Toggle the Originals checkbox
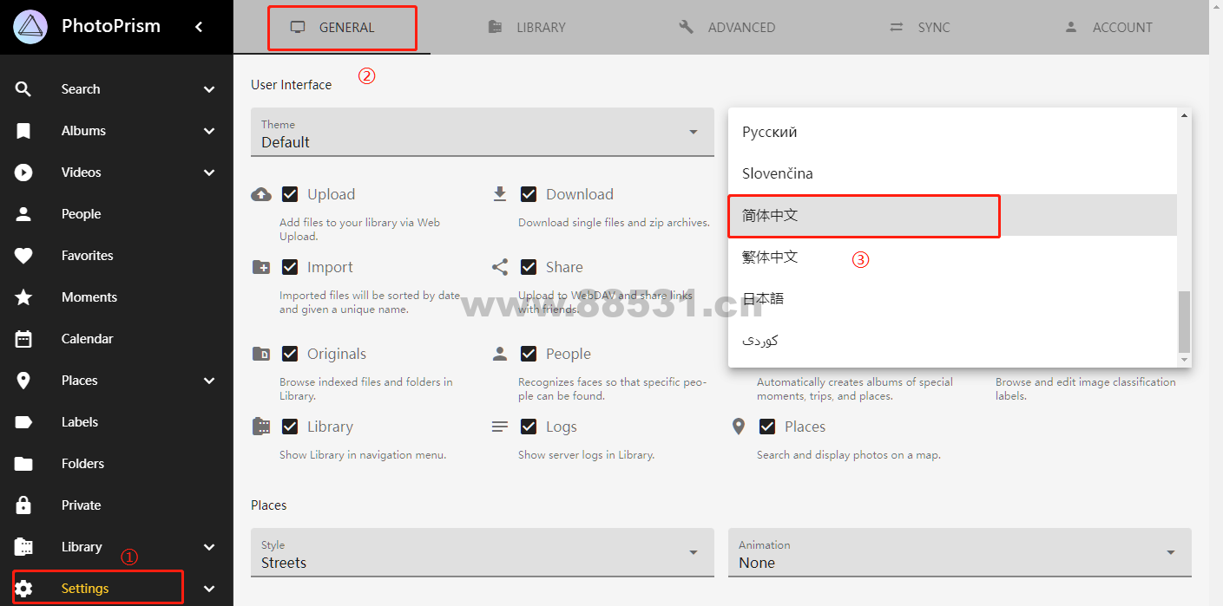The height and width of the screenshot is (606, 1223). [x=290, y=354]
